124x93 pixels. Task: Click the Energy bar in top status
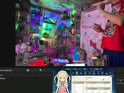click(x=77, y=69)
